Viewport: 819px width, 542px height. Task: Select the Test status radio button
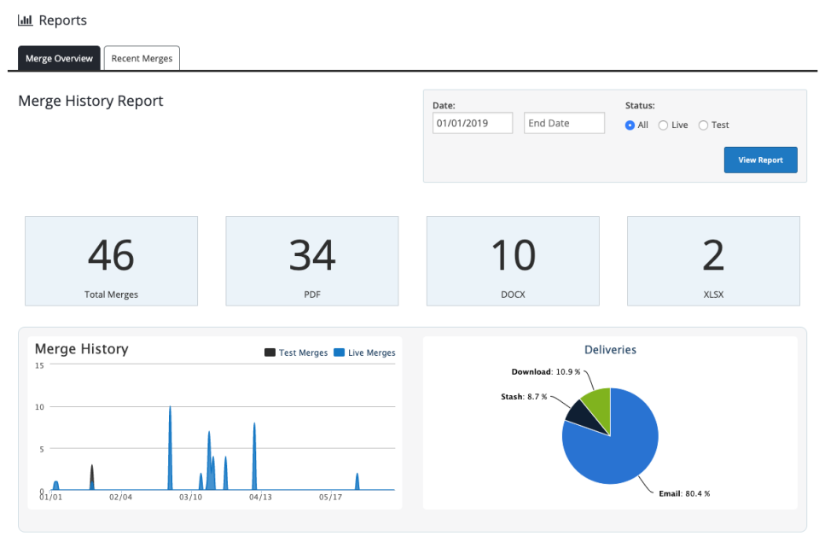point(702,125)
